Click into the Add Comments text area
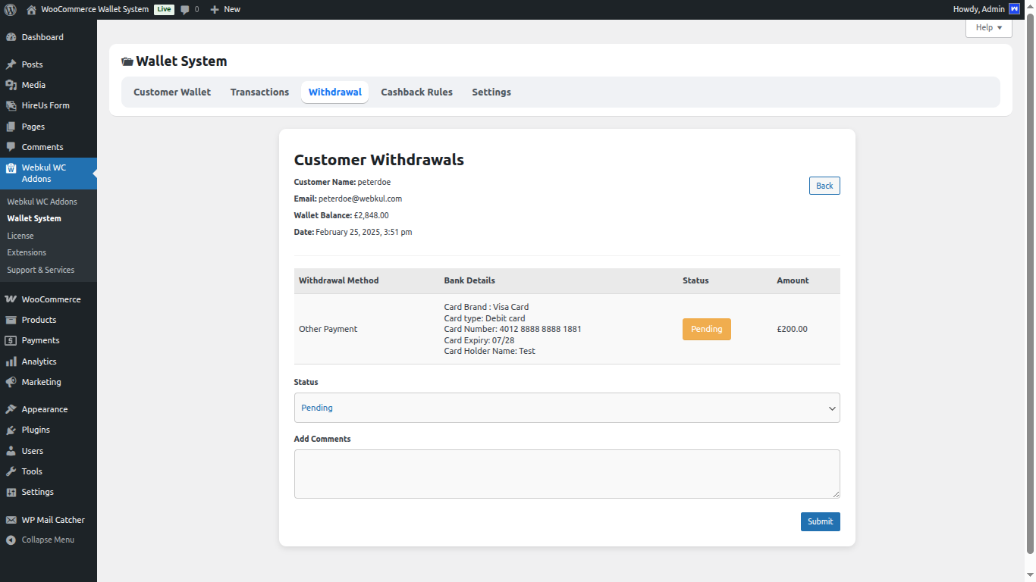Screen dimensions: 1036x582 [567, 474]
